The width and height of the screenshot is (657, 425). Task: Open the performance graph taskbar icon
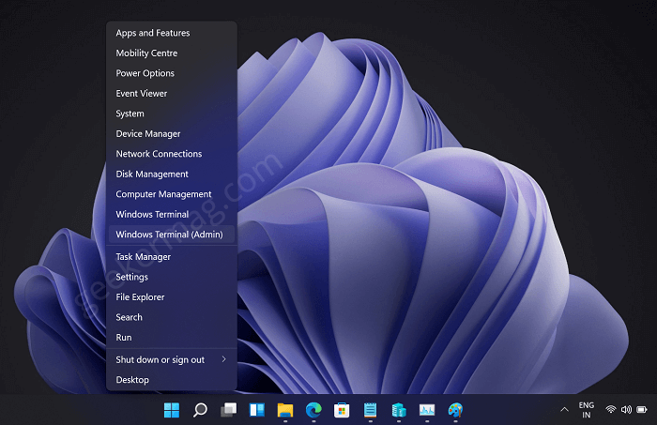tap(427, 410)
